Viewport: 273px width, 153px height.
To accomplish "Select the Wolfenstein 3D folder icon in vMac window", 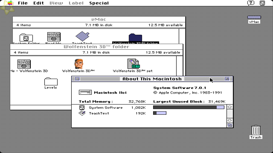I will pyautogui.click(x=136, y=37).
